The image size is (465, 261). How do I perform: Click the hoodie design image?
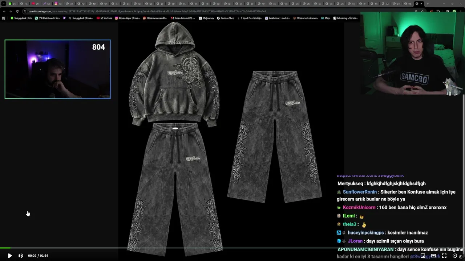click(175, 75)
